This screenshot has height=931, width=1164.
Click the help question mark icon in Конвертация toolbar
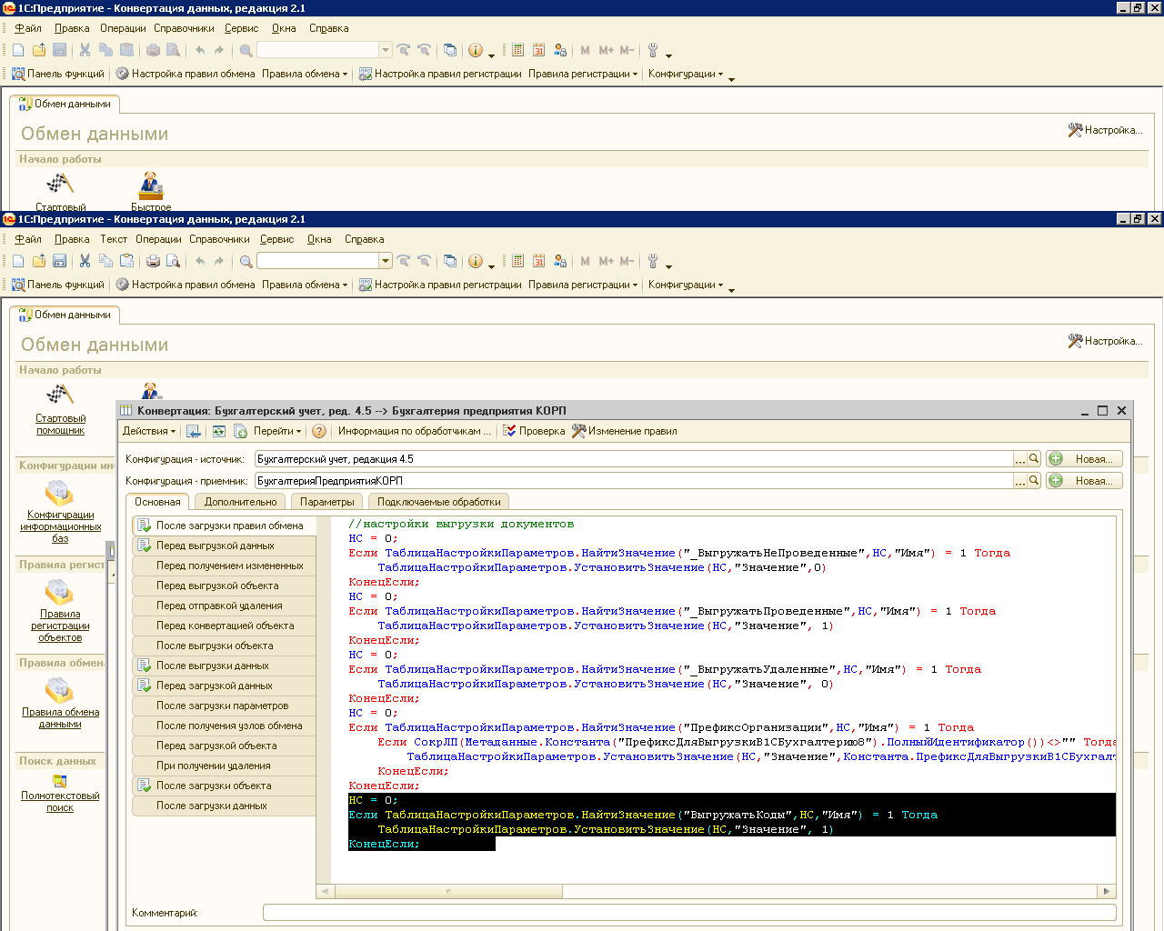tap(319, 431)
